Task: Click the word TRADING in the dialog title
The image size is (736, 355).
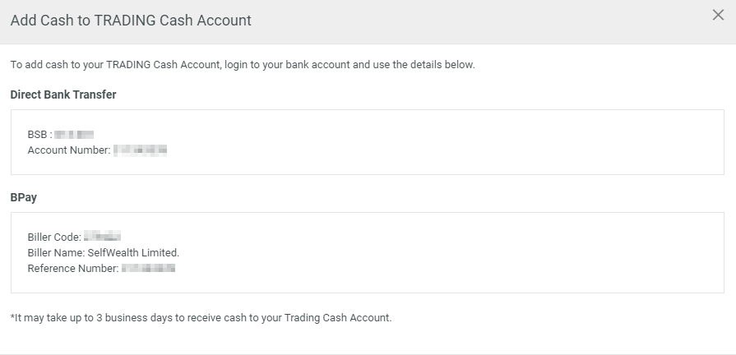Action: (125, 21)
